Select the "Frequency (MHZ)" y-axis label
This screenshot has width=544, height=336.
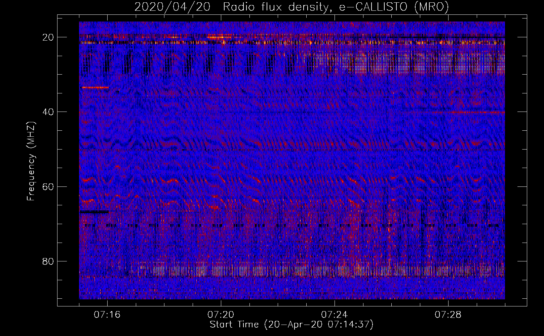(x=31, y=161)
